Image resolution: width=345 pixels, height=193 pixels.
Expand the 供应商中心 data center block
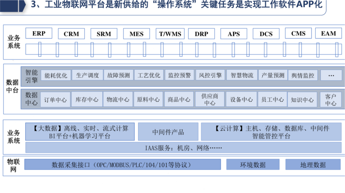pos(209,99)
